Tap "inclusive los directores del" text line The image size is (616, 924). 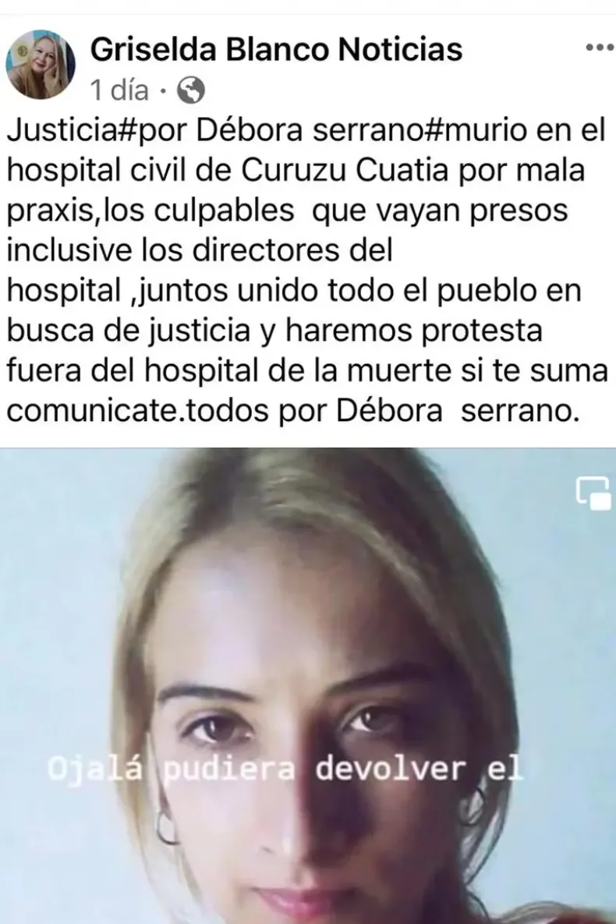pyautogui.click(x=200, y=250)
